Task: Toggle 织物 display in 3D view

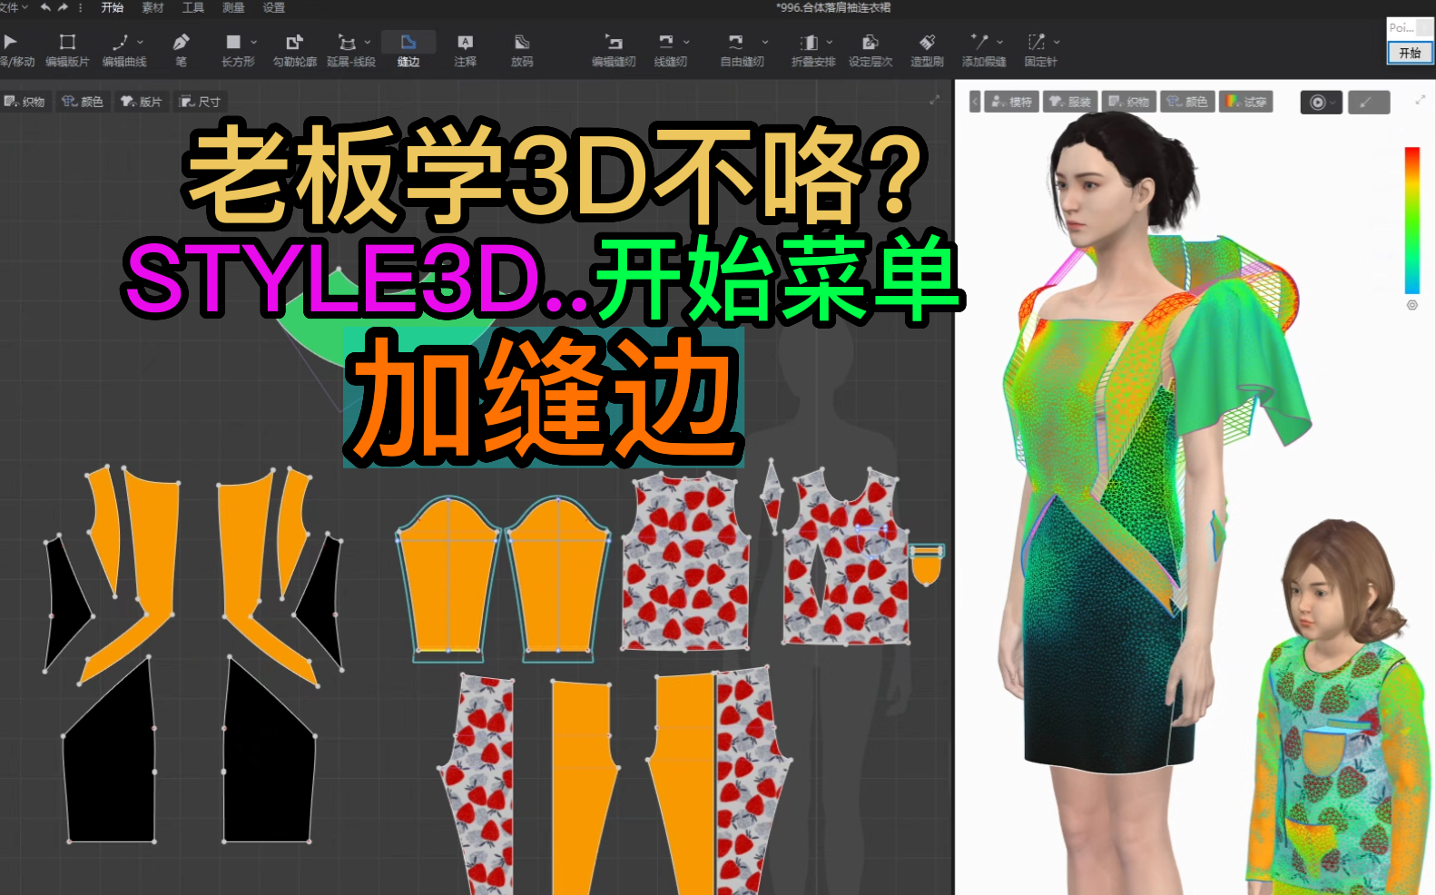Action: [1129, 102]
